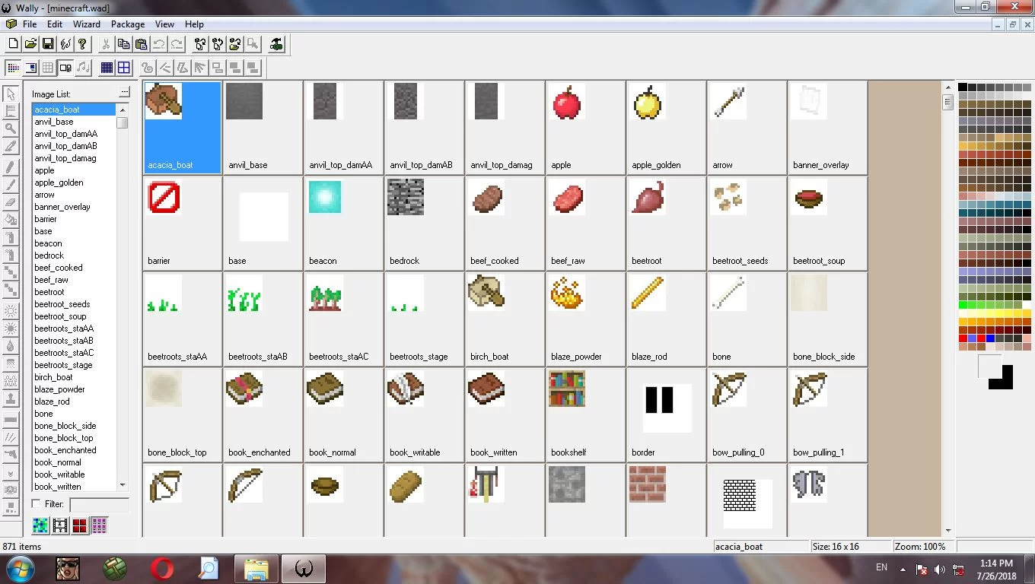Select the arrow pointer tool in left toolbox
Image resolution: width=1035 pixels, height=584 pixels.
11,94
